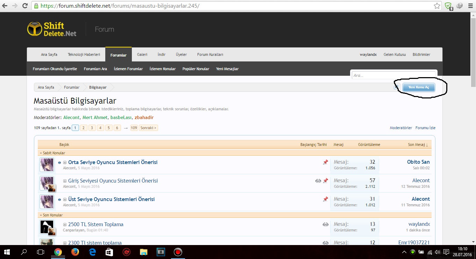
Task: Show hidden system tray icons
Action: click(x=404, y=252)
